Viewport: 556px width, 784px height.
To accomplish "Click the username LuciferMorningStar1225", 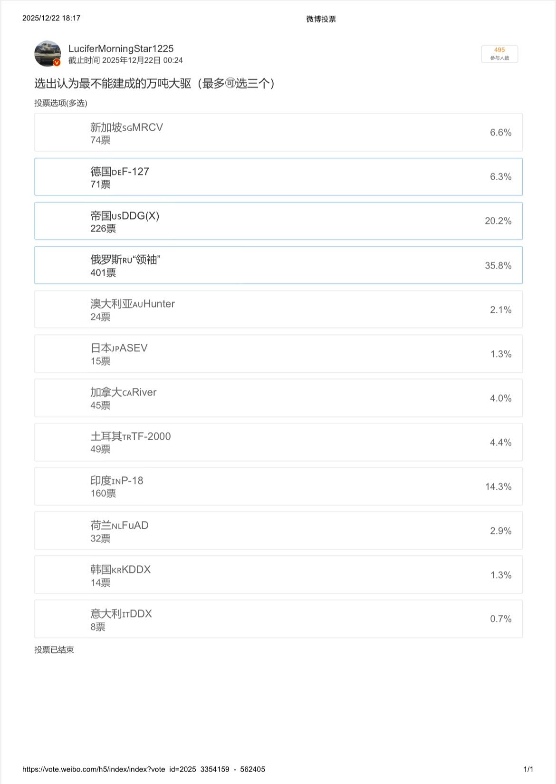I will [x=120, y=48].
